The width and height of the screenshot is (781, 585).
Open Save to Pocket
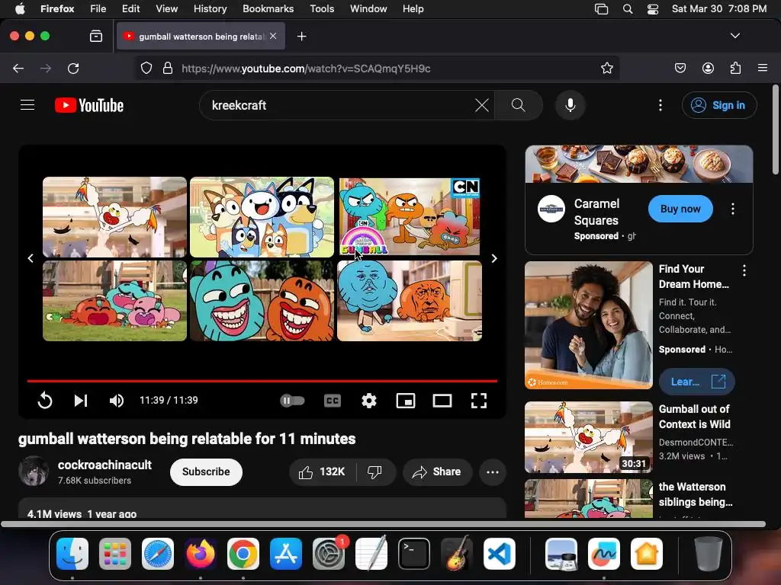tap(680, 68)
